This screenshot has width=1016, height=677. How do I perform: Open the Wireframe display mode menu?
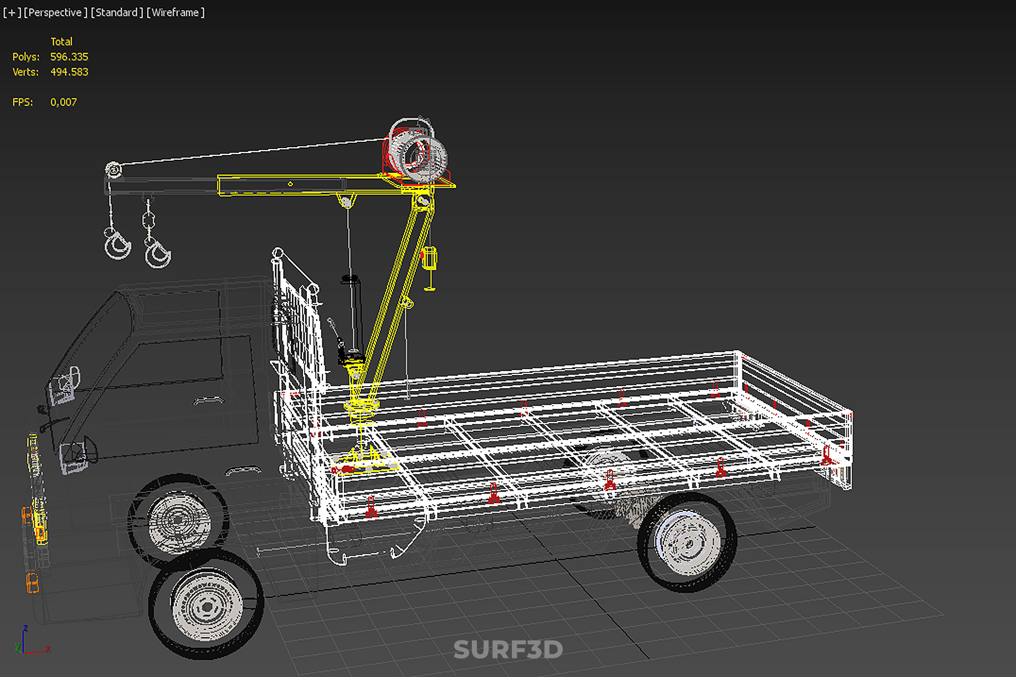175,12
